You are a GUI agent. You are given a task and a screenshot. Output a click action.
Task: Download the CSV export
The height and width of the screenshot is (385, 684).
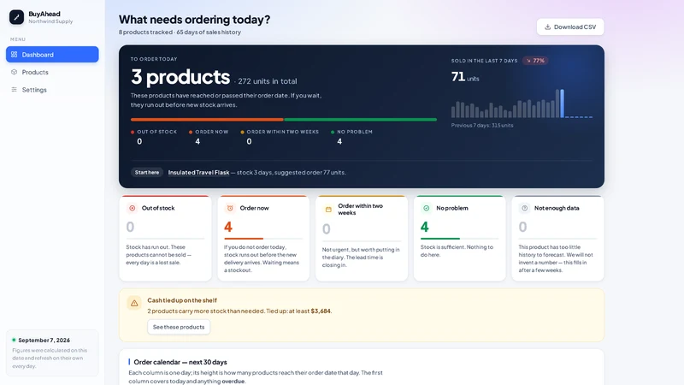coord(570,27)
